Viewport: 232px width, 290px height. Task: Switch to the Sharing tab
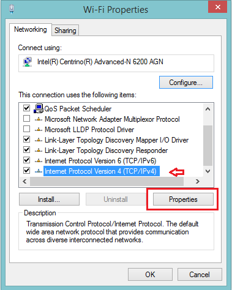coord(65,31)
